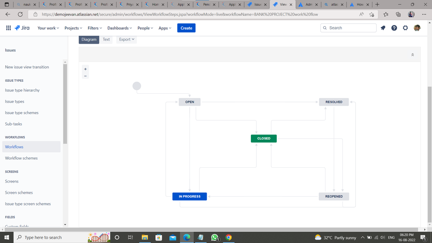Viewport: 432px width, 243px height.
Task: Open Workflow schemes
Action: point(21,158)
